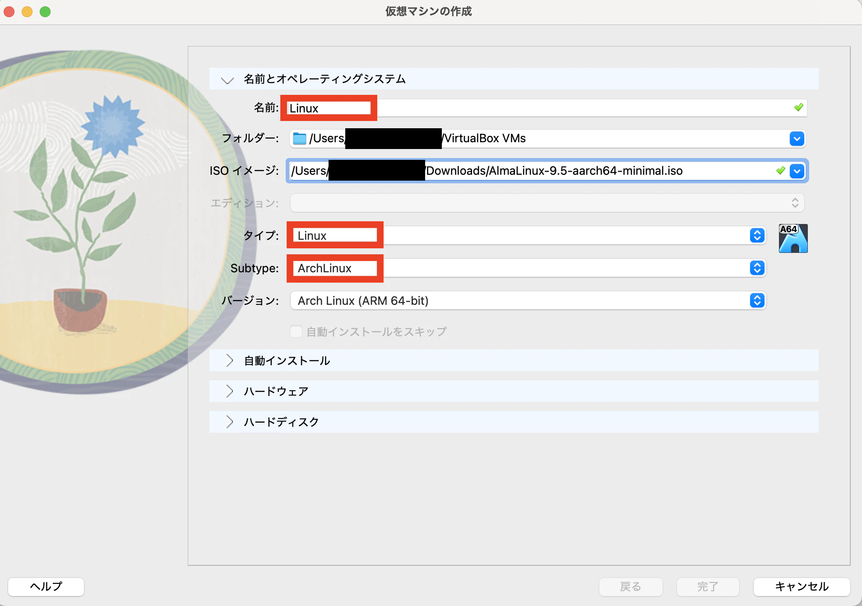Viewport: 862px width, 606px height.
Task: Open the バージョン dropdown Arch Linux (ARM 64-bit)
Action: pyautogui.click(x=529, y=300)
